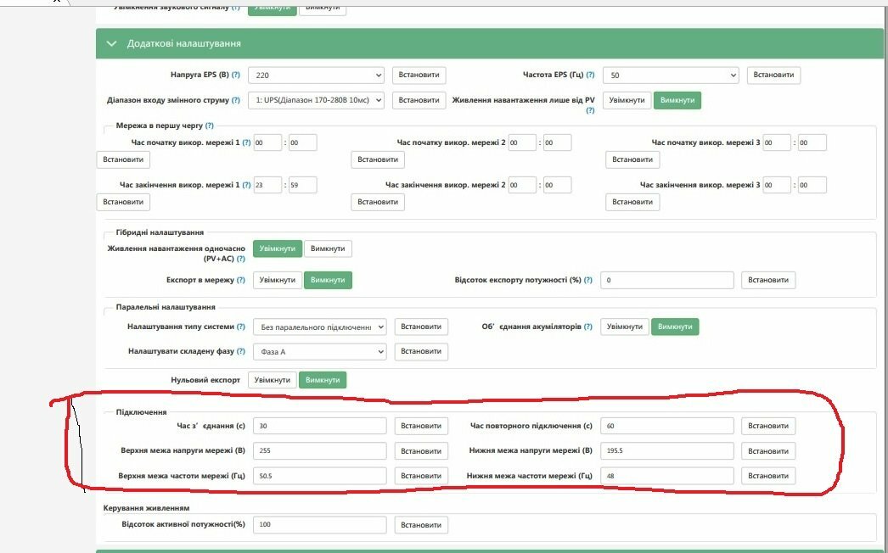Enable Нульовий експорт with Увімкнути
Screen dimensions: 888x553
(273, 380)
